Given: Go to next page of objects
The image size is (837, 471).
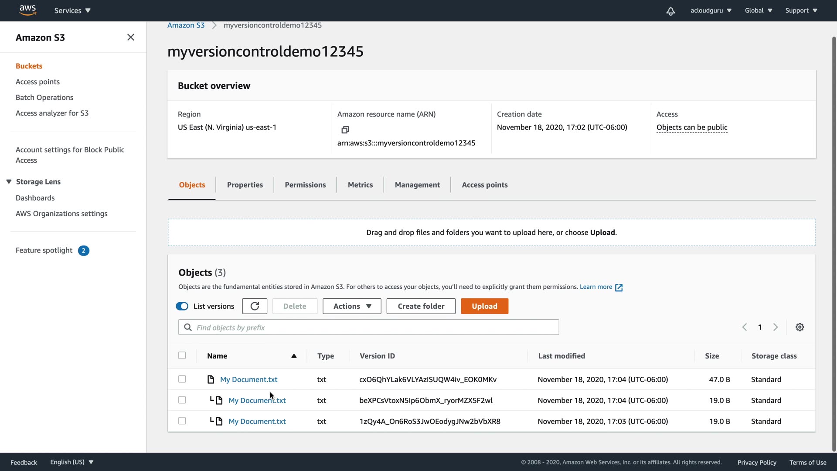Looking at the screenshot, I should pyautogui.click(x=776, y=327).
